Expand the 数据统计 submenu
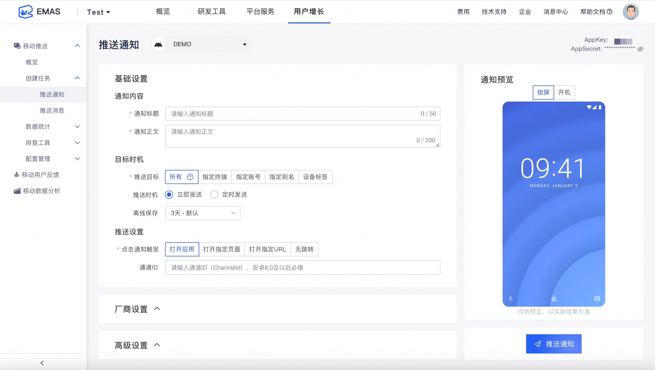Viewport: 655px width, 370px height. tap(77, 126)
